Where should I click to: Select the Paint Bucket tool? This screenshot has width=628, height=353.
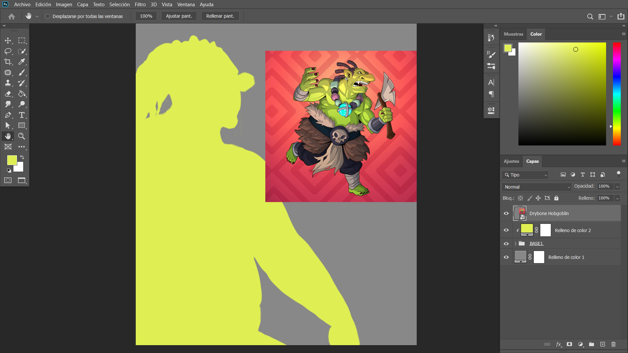(22, 94)
